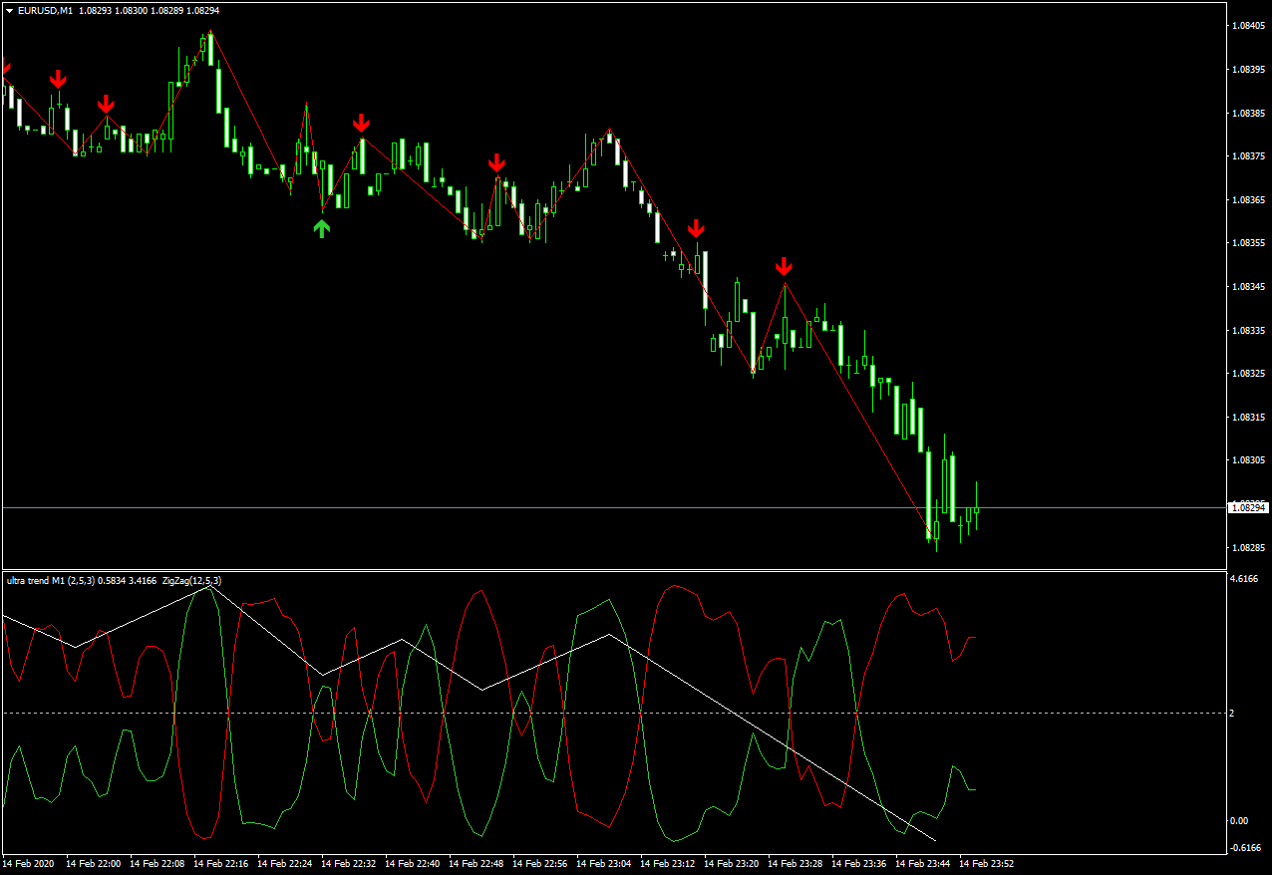Select the green up arrow signal
This screenshot has width=1272, height=875.
[321, 229]
